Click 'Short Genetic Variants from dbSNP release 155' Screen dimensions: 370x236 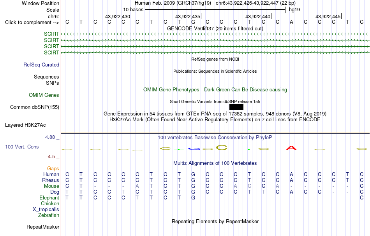coord(215,102)
